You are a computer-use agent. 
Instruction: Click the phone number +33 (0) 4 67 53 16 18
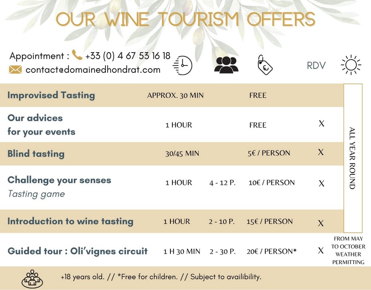tap(128, 56)
